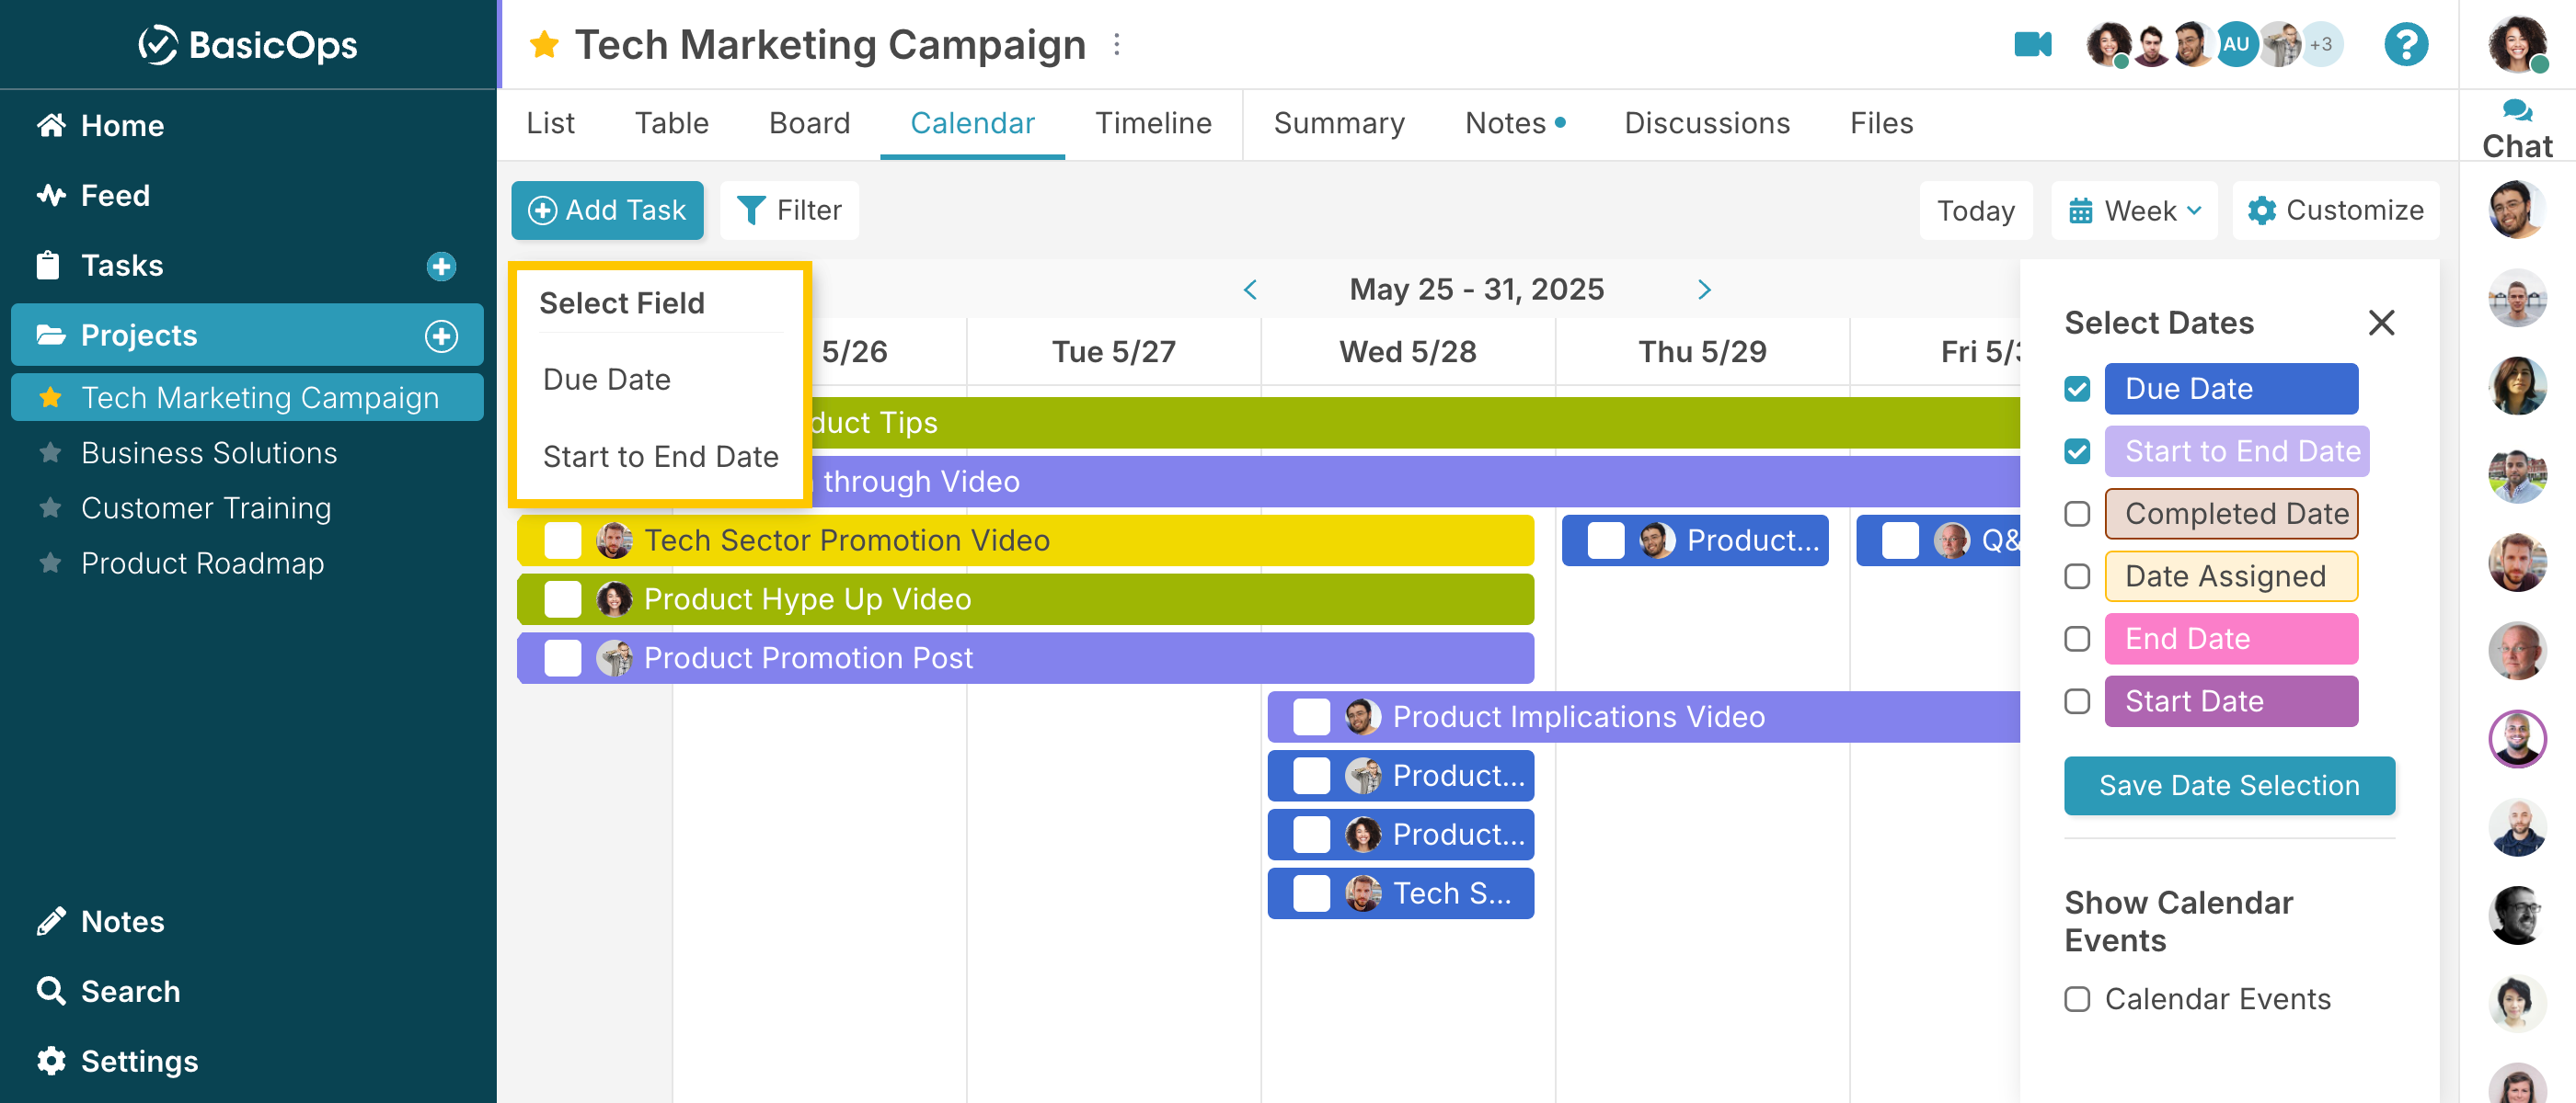The image size is (2576, 1103).
Task: Open Feed in the sidebar
Action: click(x=93, y=195)
